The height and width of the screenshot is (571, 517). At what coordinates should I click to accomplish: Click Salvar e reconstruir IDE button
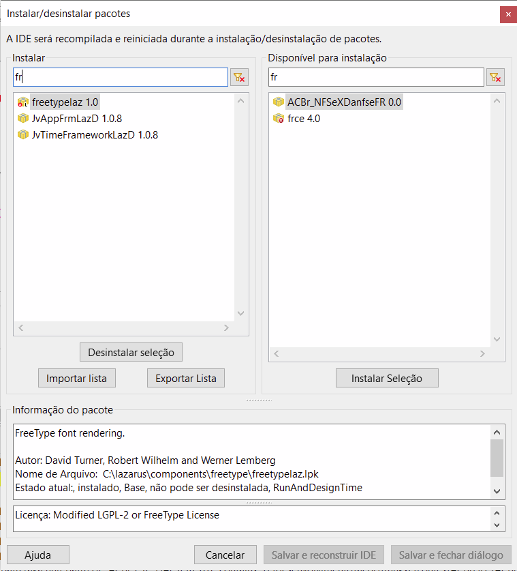click(324, 555)
